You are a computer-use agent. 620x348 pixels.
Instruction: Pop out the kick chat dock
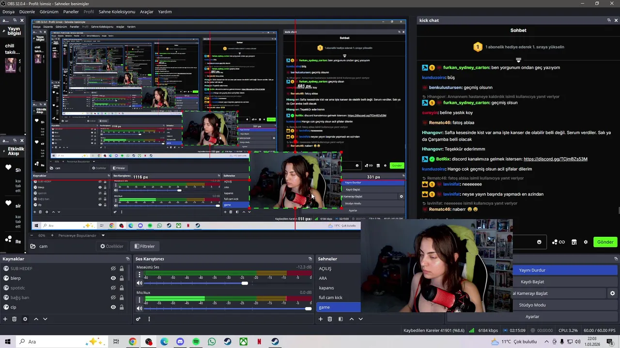[609, 20]
